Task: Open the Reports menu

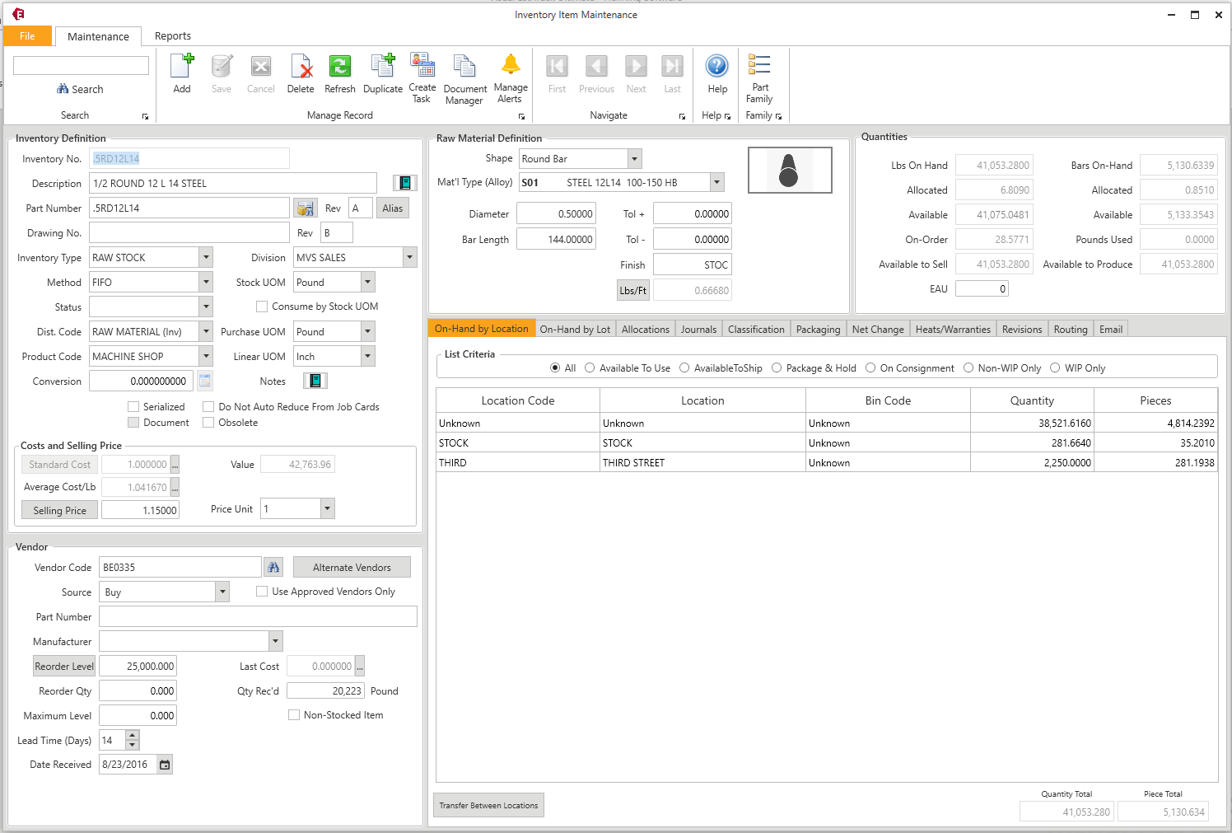Action: (172, 36)
